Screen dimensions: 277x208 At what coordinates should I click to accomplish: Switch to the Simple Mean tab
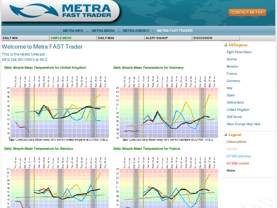pos(73,38)
